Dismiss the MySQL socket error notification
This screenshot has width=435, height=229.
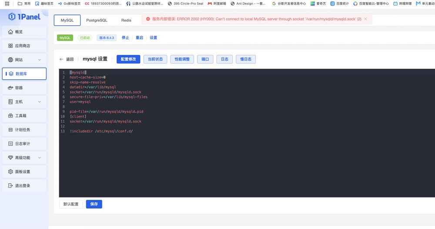[365, 19]
